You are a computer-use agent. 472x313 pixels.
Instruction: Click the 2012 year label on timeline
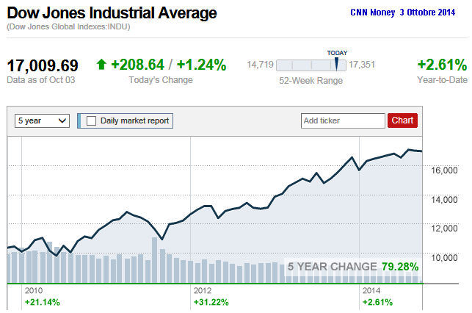coord(203,291)
